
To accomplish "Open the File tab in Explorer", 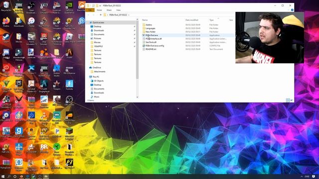I will click(90, 10).
